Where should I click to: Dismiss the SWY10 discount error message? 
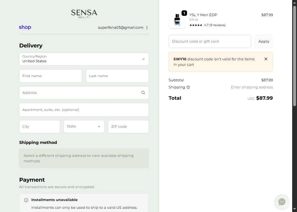266,59
